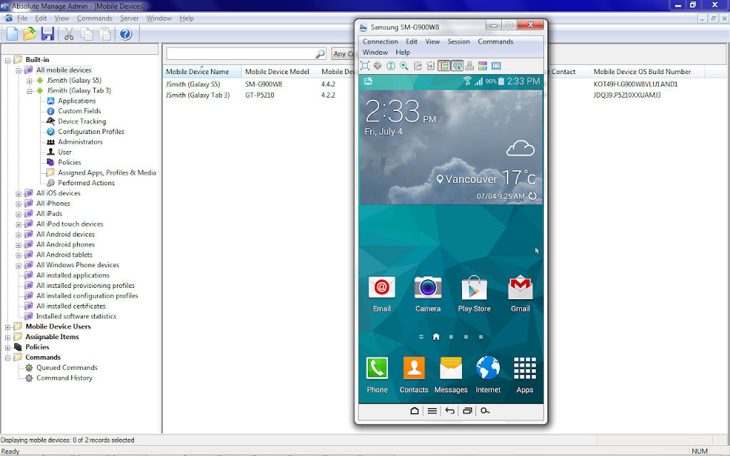Open the Commands menu in Samsung window
This screenshot has height=456, width=730.
495,41
